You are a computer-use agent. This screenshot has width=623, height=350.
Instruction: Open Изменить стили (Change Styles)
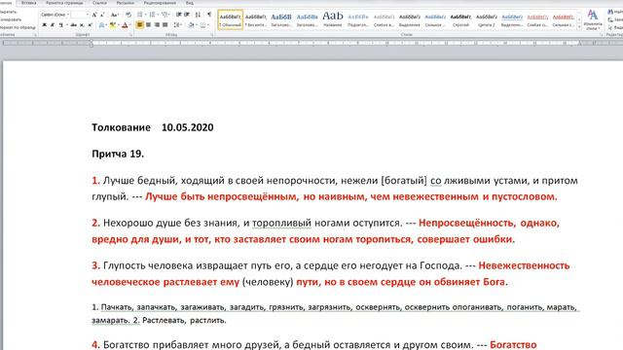point(593,19)
